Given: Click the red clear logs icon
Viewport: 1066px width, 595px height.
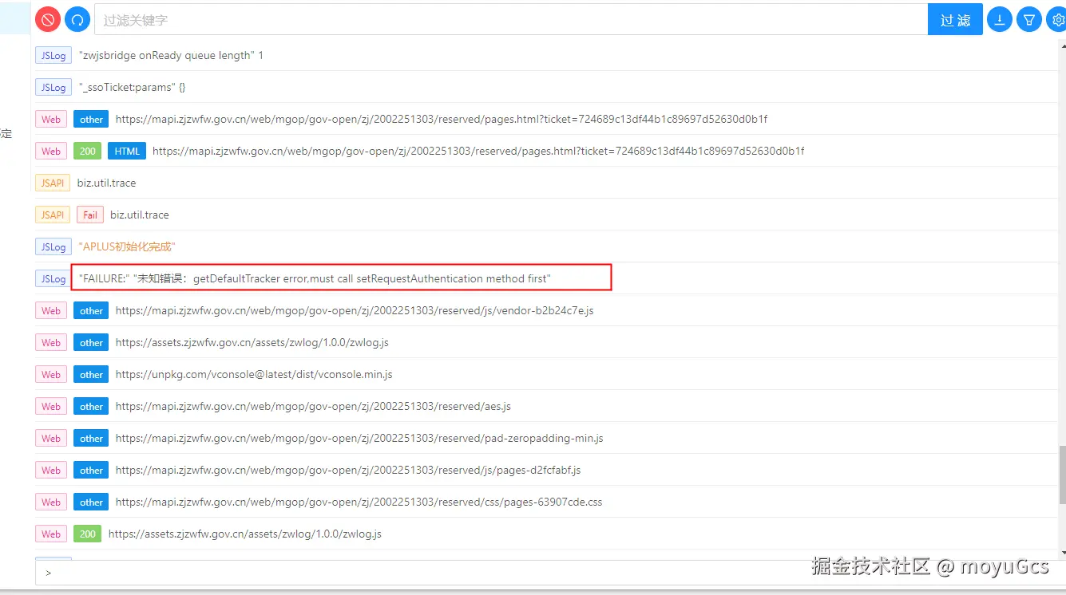Looking at the screenshot, I should [x=48, y=20].
